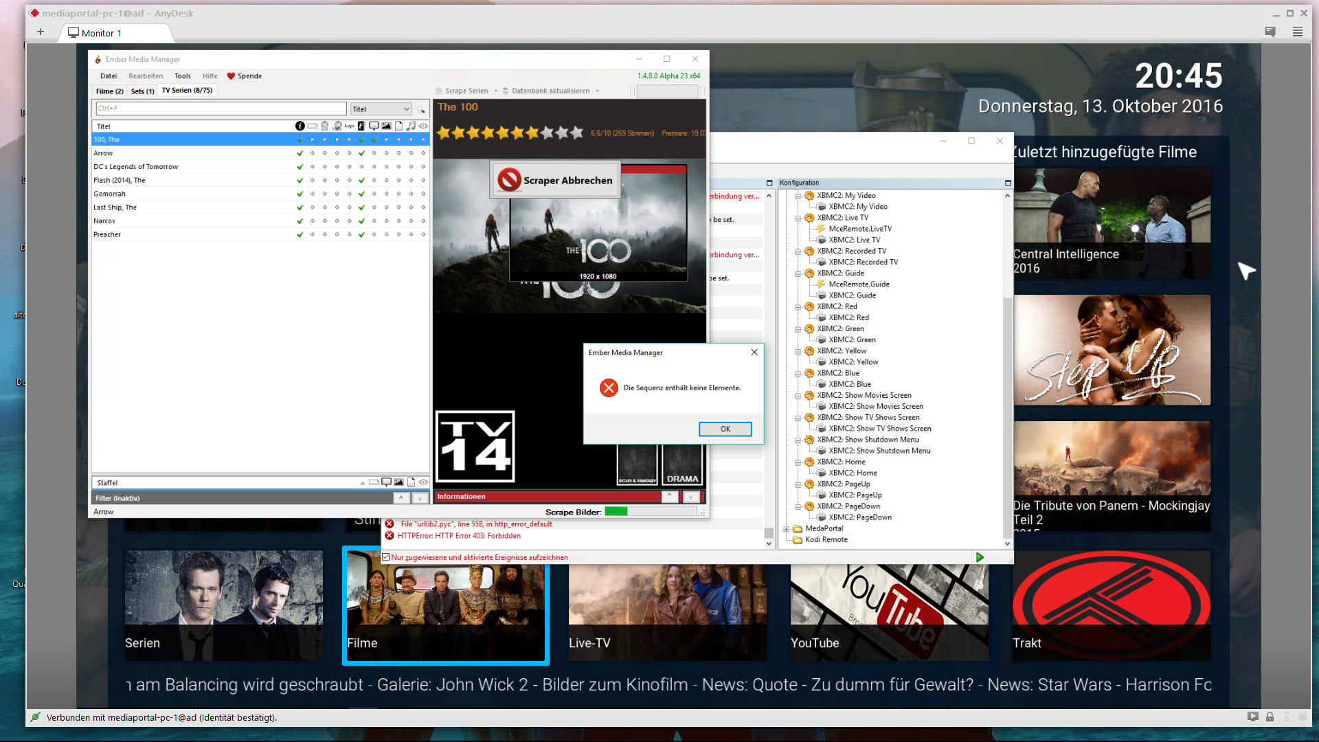Click NFO checkmark in the Narcos row
Image resolution: width=1319 pixels, height=742 pixels.
pyautogui.click(x=300, y=221)
